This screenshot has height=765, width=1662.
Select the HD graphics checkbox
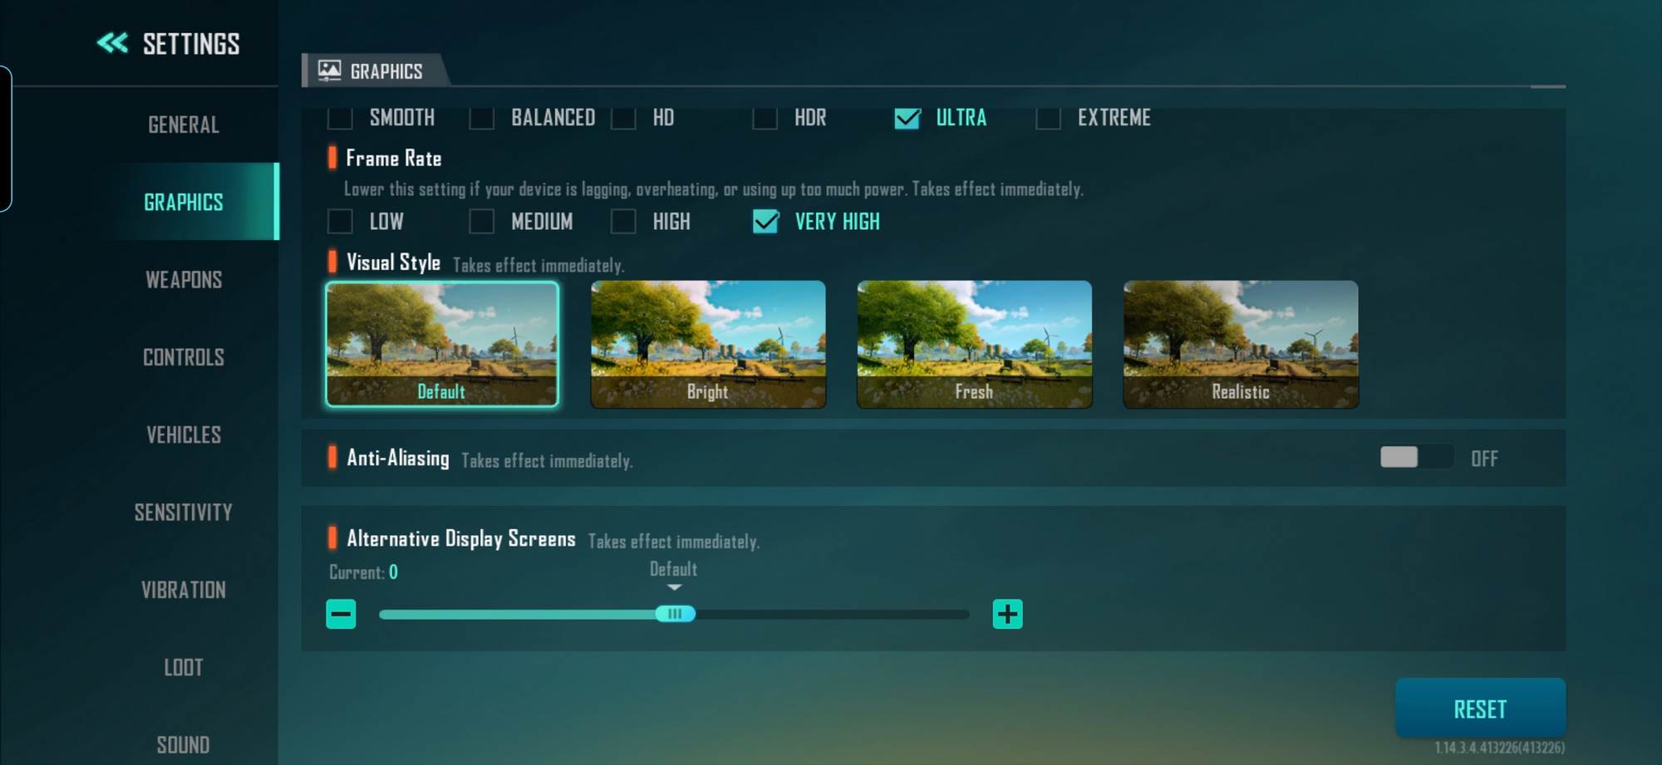pos(623,118)
